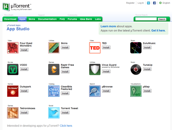This screenshot has width=172, height=130.
Task: Open the Documentation tab
Action: click(x=47, y=19)
